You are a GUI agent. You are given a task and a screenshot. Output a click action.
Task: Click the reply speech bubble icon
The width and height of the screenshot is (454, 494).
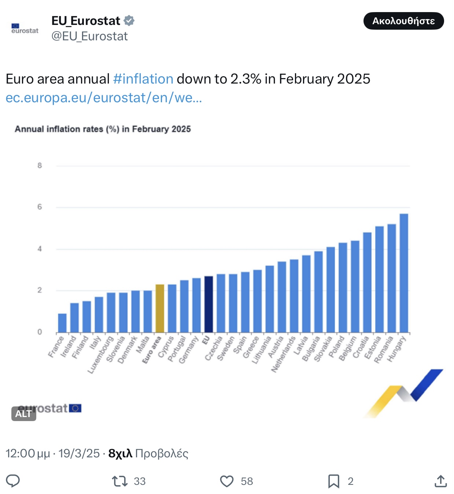13,480
